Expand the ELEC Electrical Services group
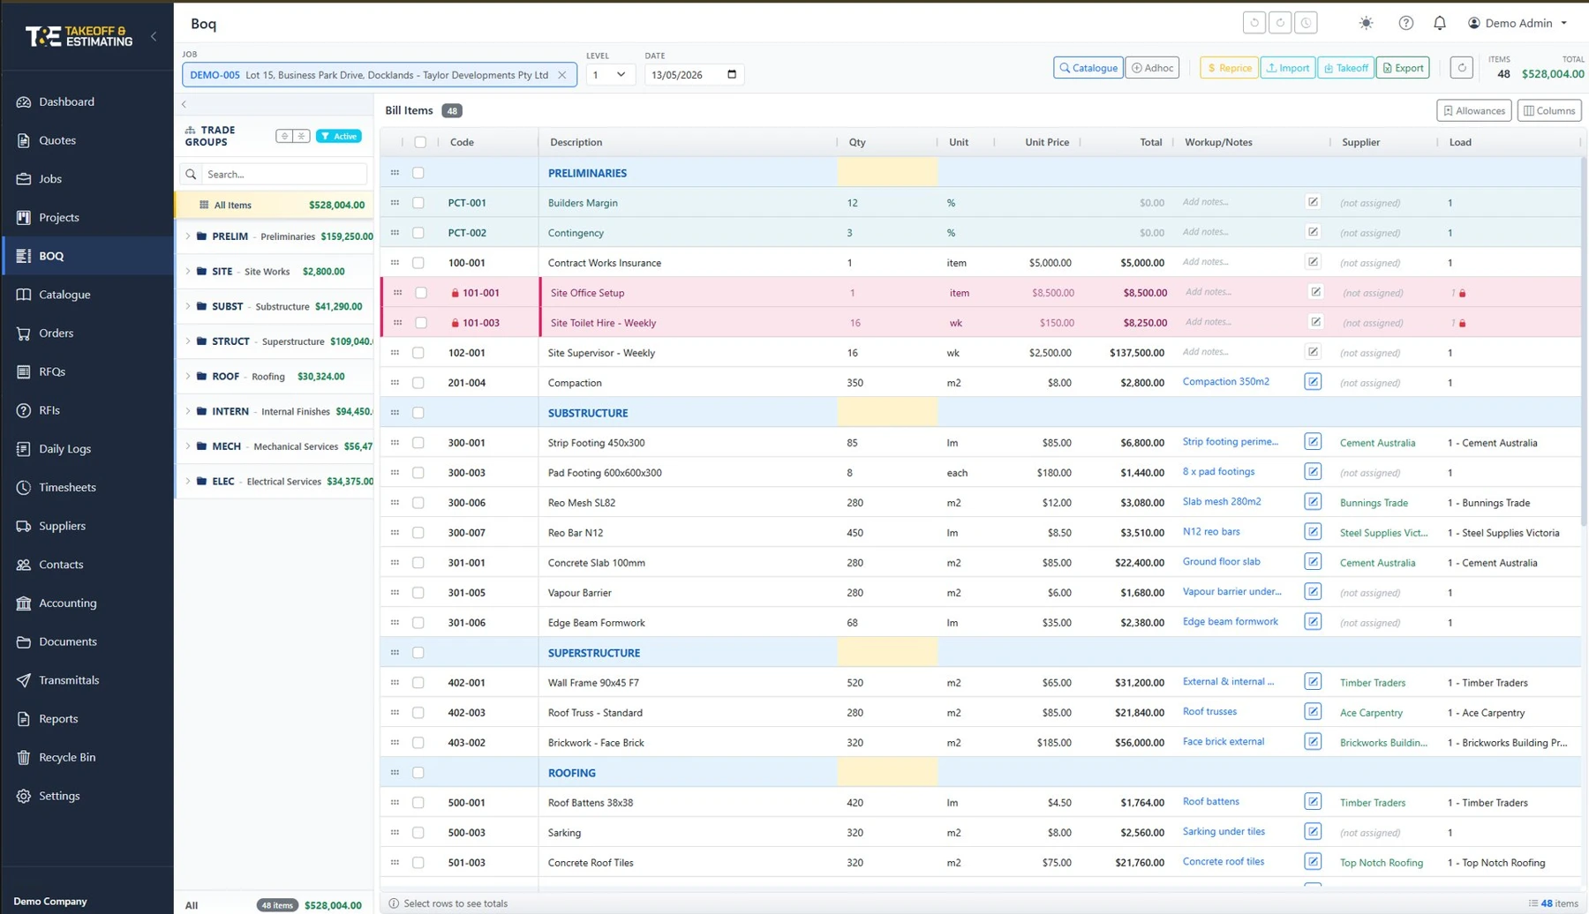1589x914 pixels. pyautogui.click(x=187, y=481)
